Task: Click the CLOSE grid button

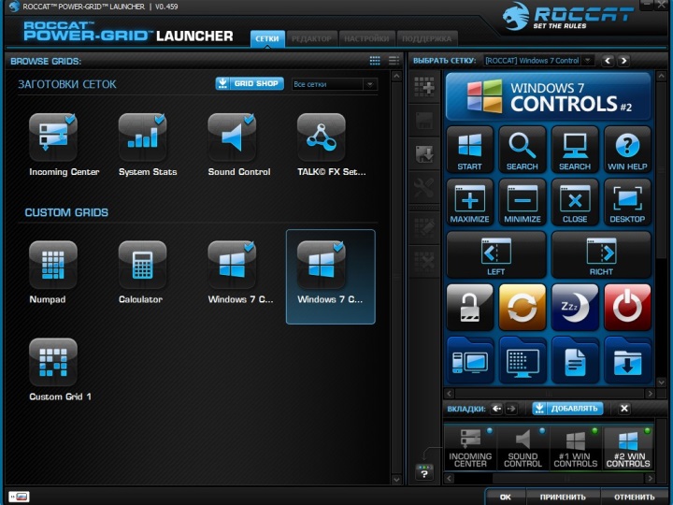Action: pos(575,202)
